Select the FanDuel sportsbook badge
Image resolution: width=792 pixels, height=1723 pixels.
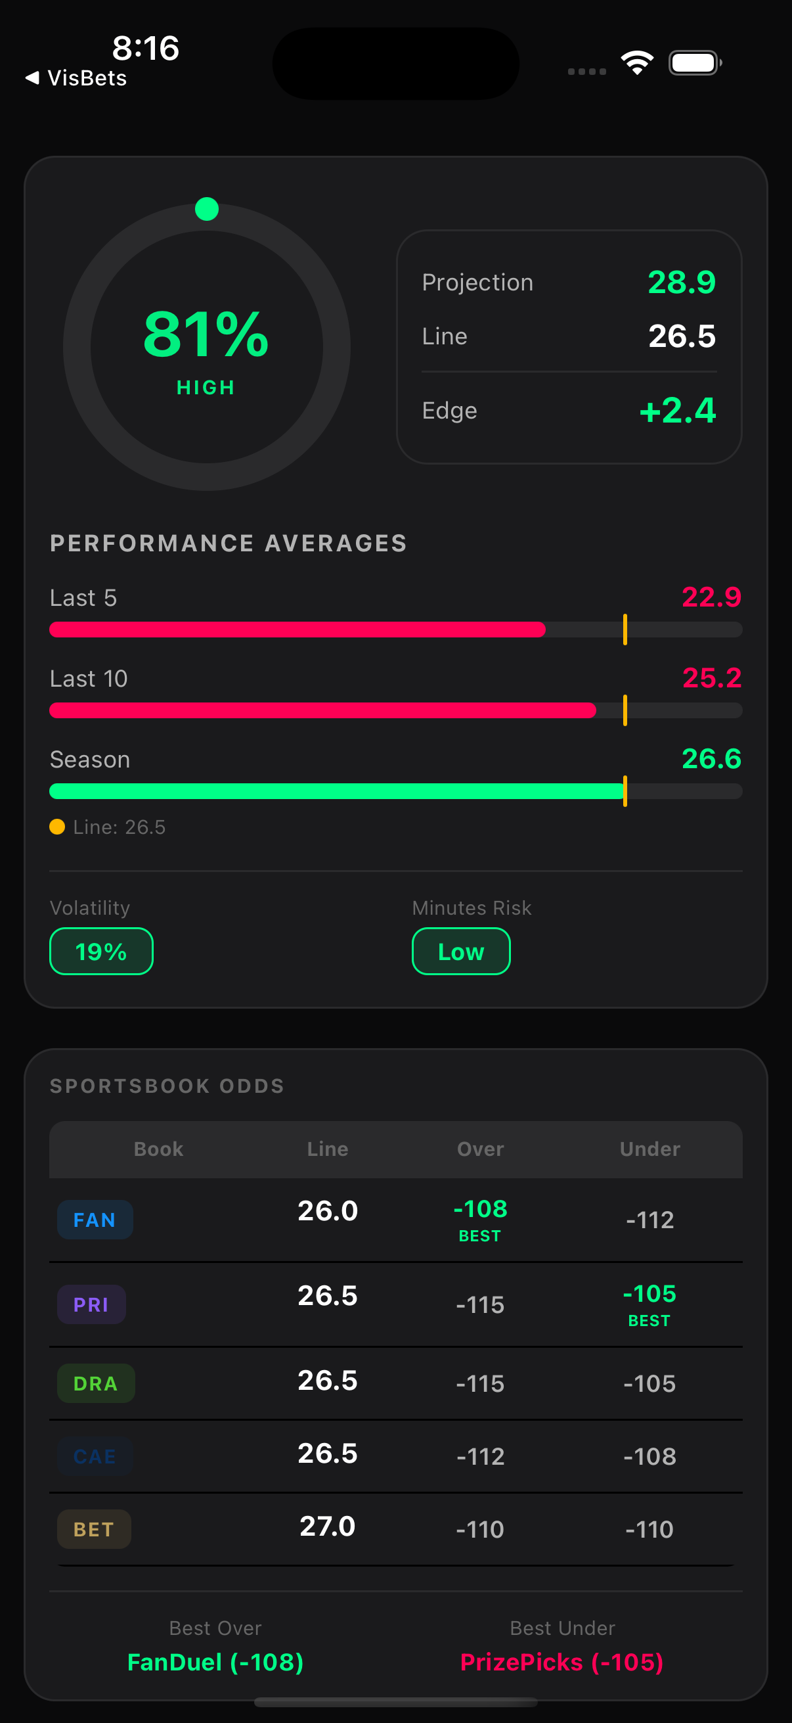point(95,1219)
